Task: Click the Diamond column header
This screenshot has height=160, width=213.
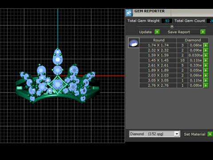Action: pos(193,40)
